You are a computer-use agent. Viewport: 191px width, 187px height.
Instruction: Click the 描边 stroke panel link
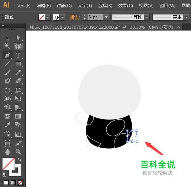pos(74,17)
